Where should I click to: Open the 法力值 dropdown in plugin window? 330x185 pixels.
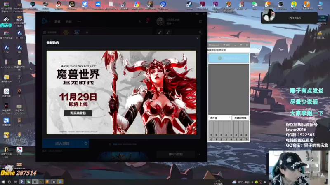pyautogui.click(x=220, y=118)
